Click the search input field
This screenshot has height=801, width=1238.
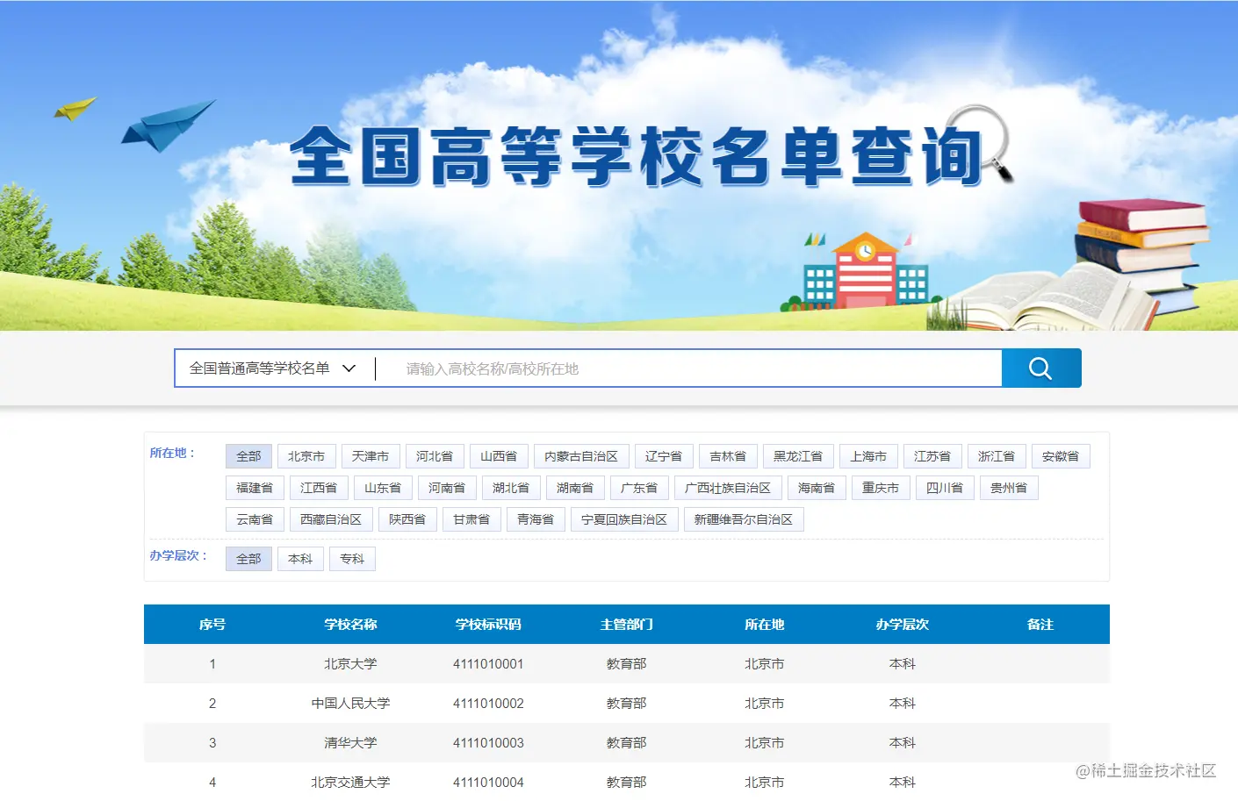615,368
